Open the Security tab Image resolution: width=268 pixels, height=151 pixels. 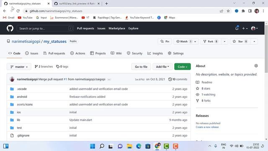pos(134,53)
